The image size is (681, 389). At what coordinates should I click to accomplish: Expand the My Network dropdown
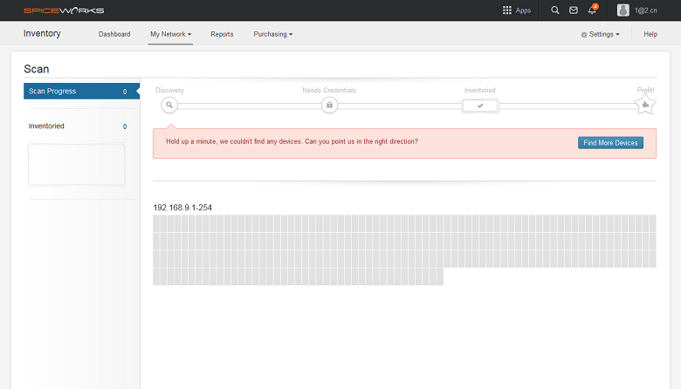[170, 34]
